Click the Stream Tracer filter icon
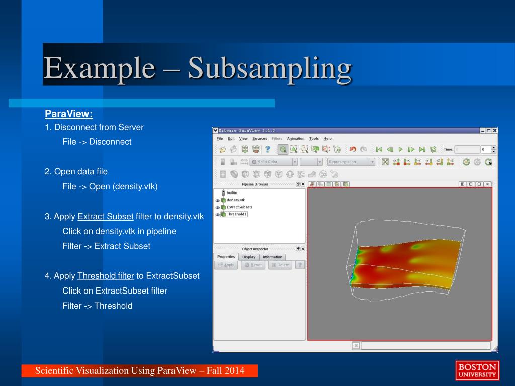Image resolution: width=515 pixels, height=386 pixels. [x=301, y=174]
